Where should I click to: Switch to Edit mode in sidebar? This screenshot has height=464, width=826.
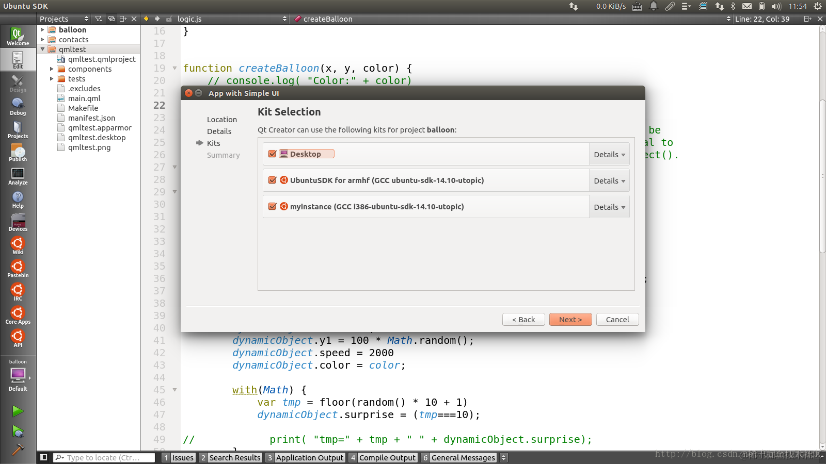pos(18,60)
